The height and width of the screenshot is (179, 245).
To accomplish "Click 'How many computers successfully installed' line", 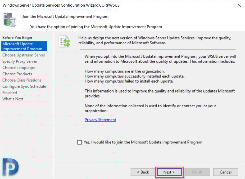I will click(134, 76).
